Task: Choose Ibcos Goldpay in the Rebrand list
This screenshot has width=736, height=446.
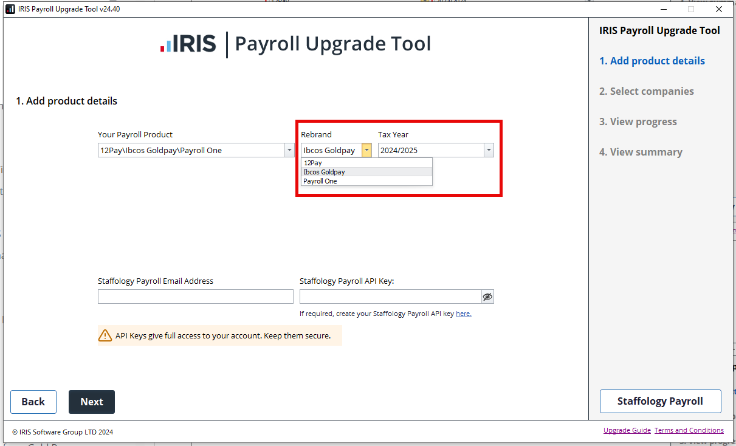Action: [x=366, y=172]
